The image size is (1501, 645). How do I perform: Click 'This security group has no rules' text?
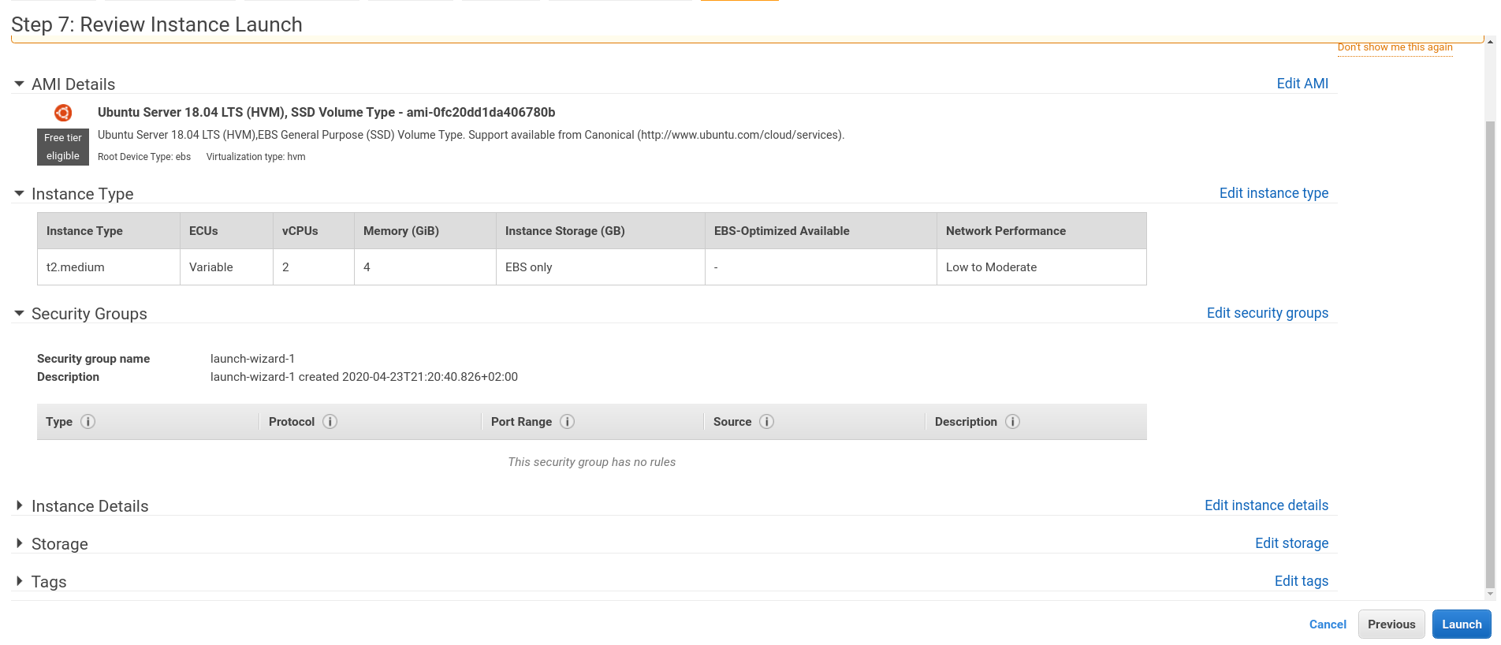click(592, 462)
